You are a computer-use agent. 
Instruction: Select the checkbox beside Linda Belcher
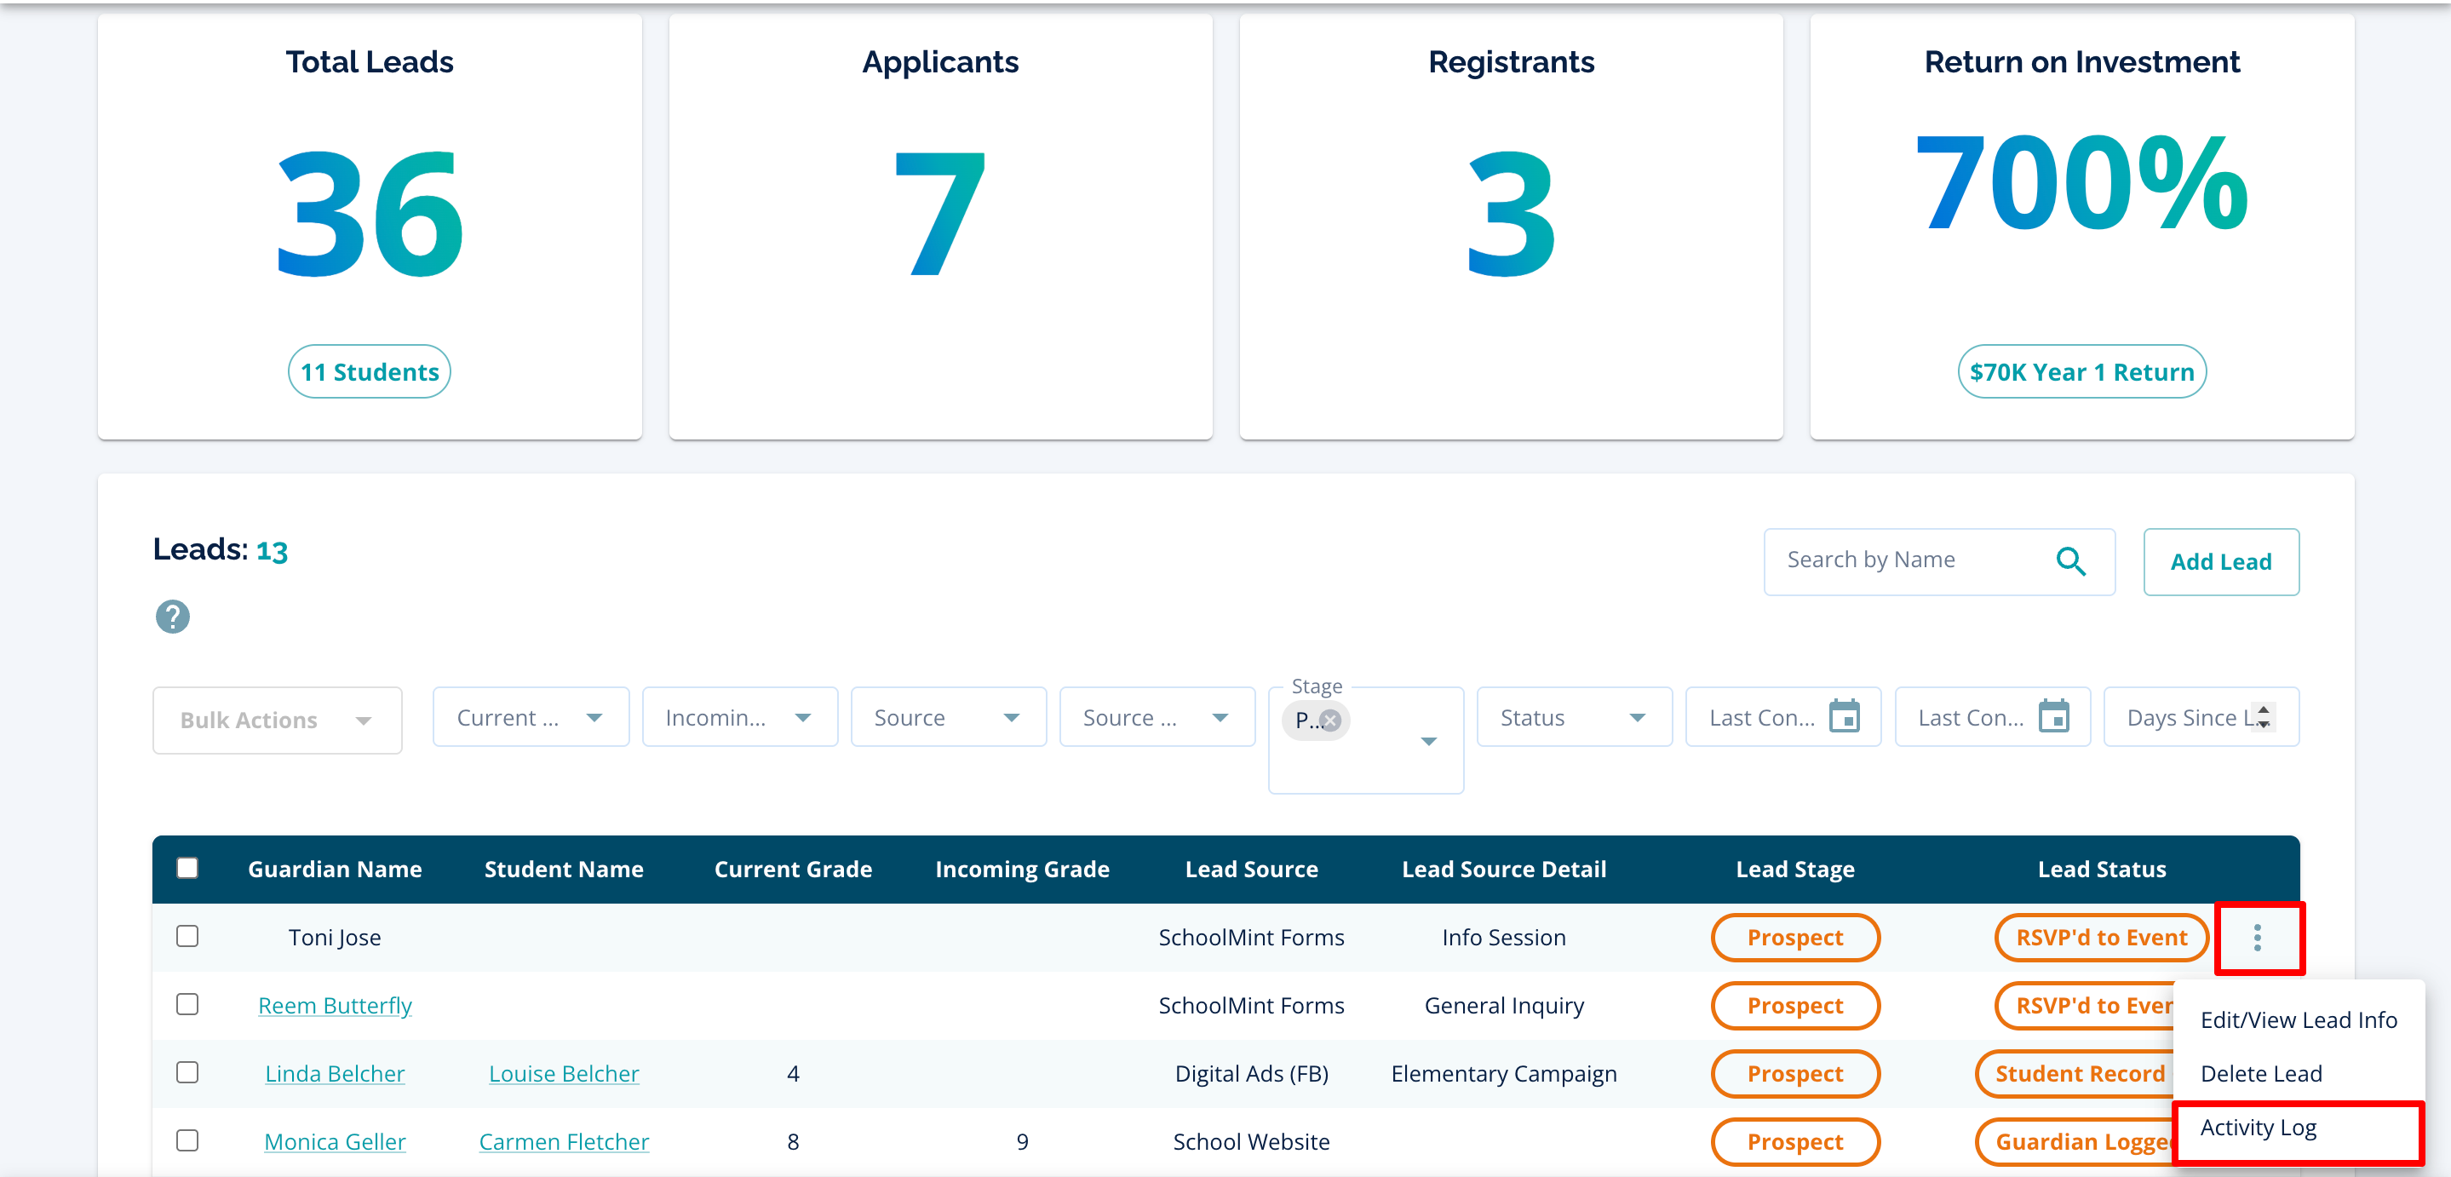pyautogui.click(x=187, y=1072)
